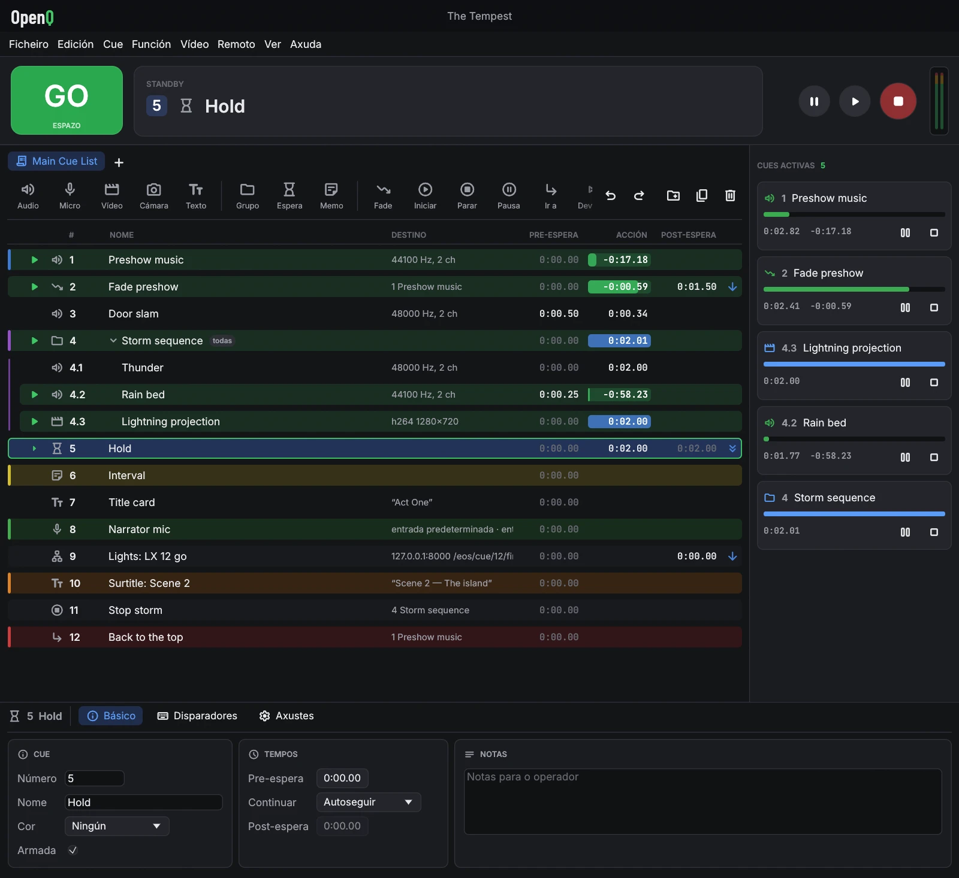Toggle the continue arrow on Lights: LX 12 go row

[732, 556]
